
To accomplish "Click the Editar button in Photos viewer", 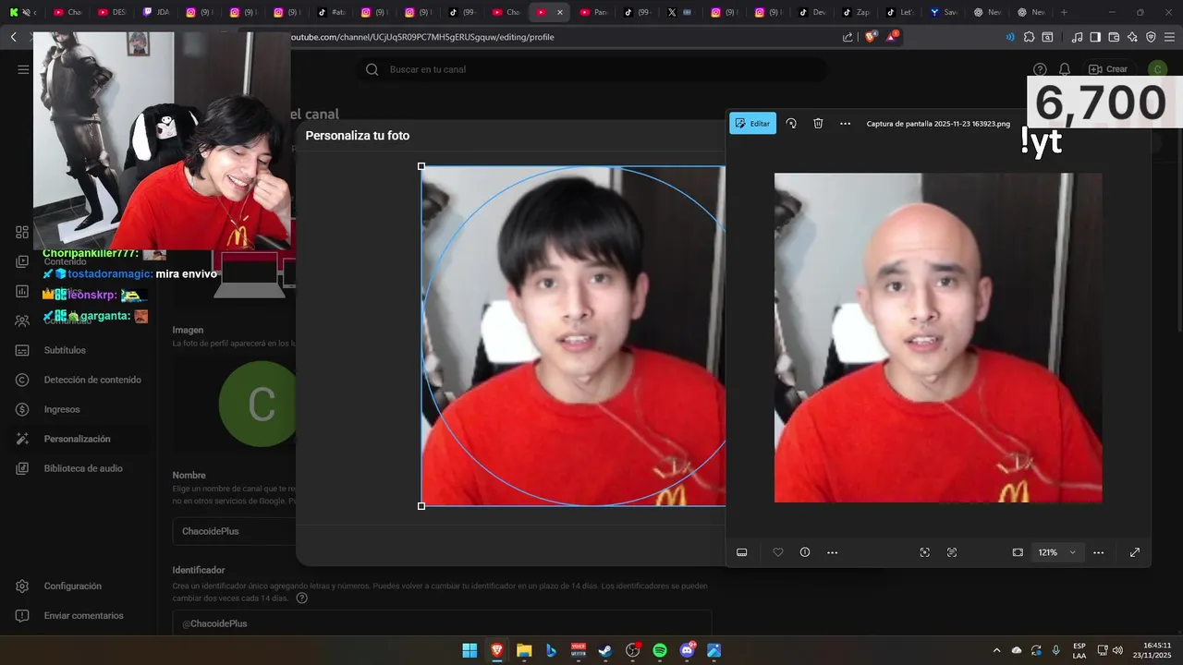I will coord(752,123).
